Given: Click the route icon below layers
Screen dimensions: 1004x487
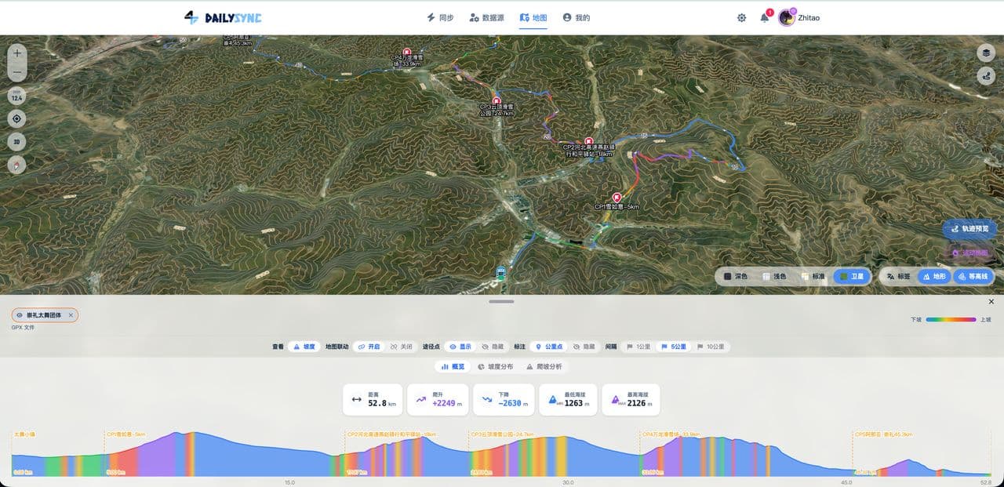Looking at the screenshot, I should pyautogui.click(x=986, y=76).
